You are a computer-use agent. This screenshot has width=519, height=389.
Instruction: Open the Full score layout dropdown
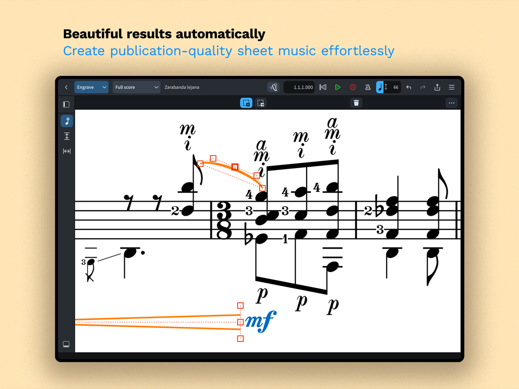click(x=136, y=87)
